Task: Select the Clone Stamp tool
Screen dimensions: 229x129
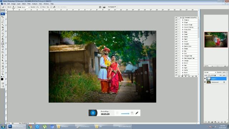Action: coord(3,39)
